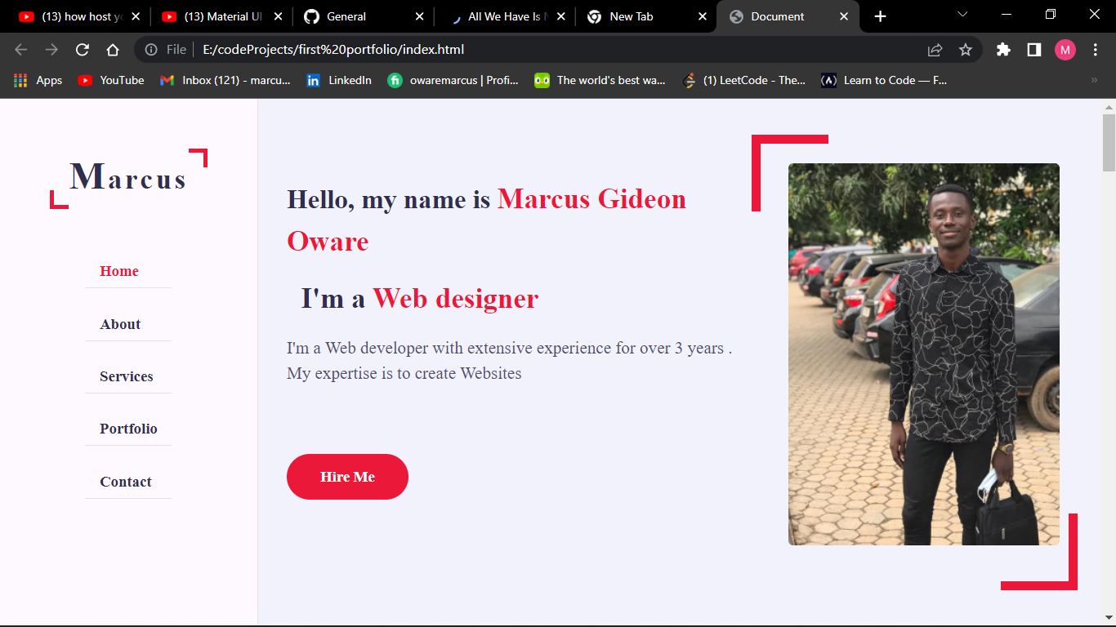Open the Google Apps grid icon

(20, 80)
